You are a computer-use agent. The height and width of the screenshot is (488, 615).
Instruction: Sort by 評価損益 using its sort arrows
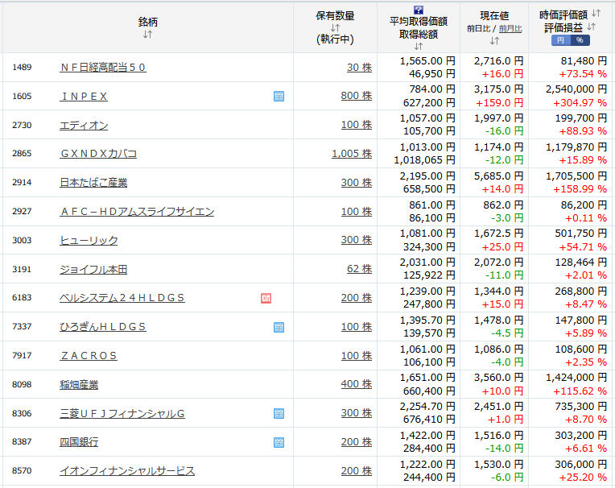point(592,27)
